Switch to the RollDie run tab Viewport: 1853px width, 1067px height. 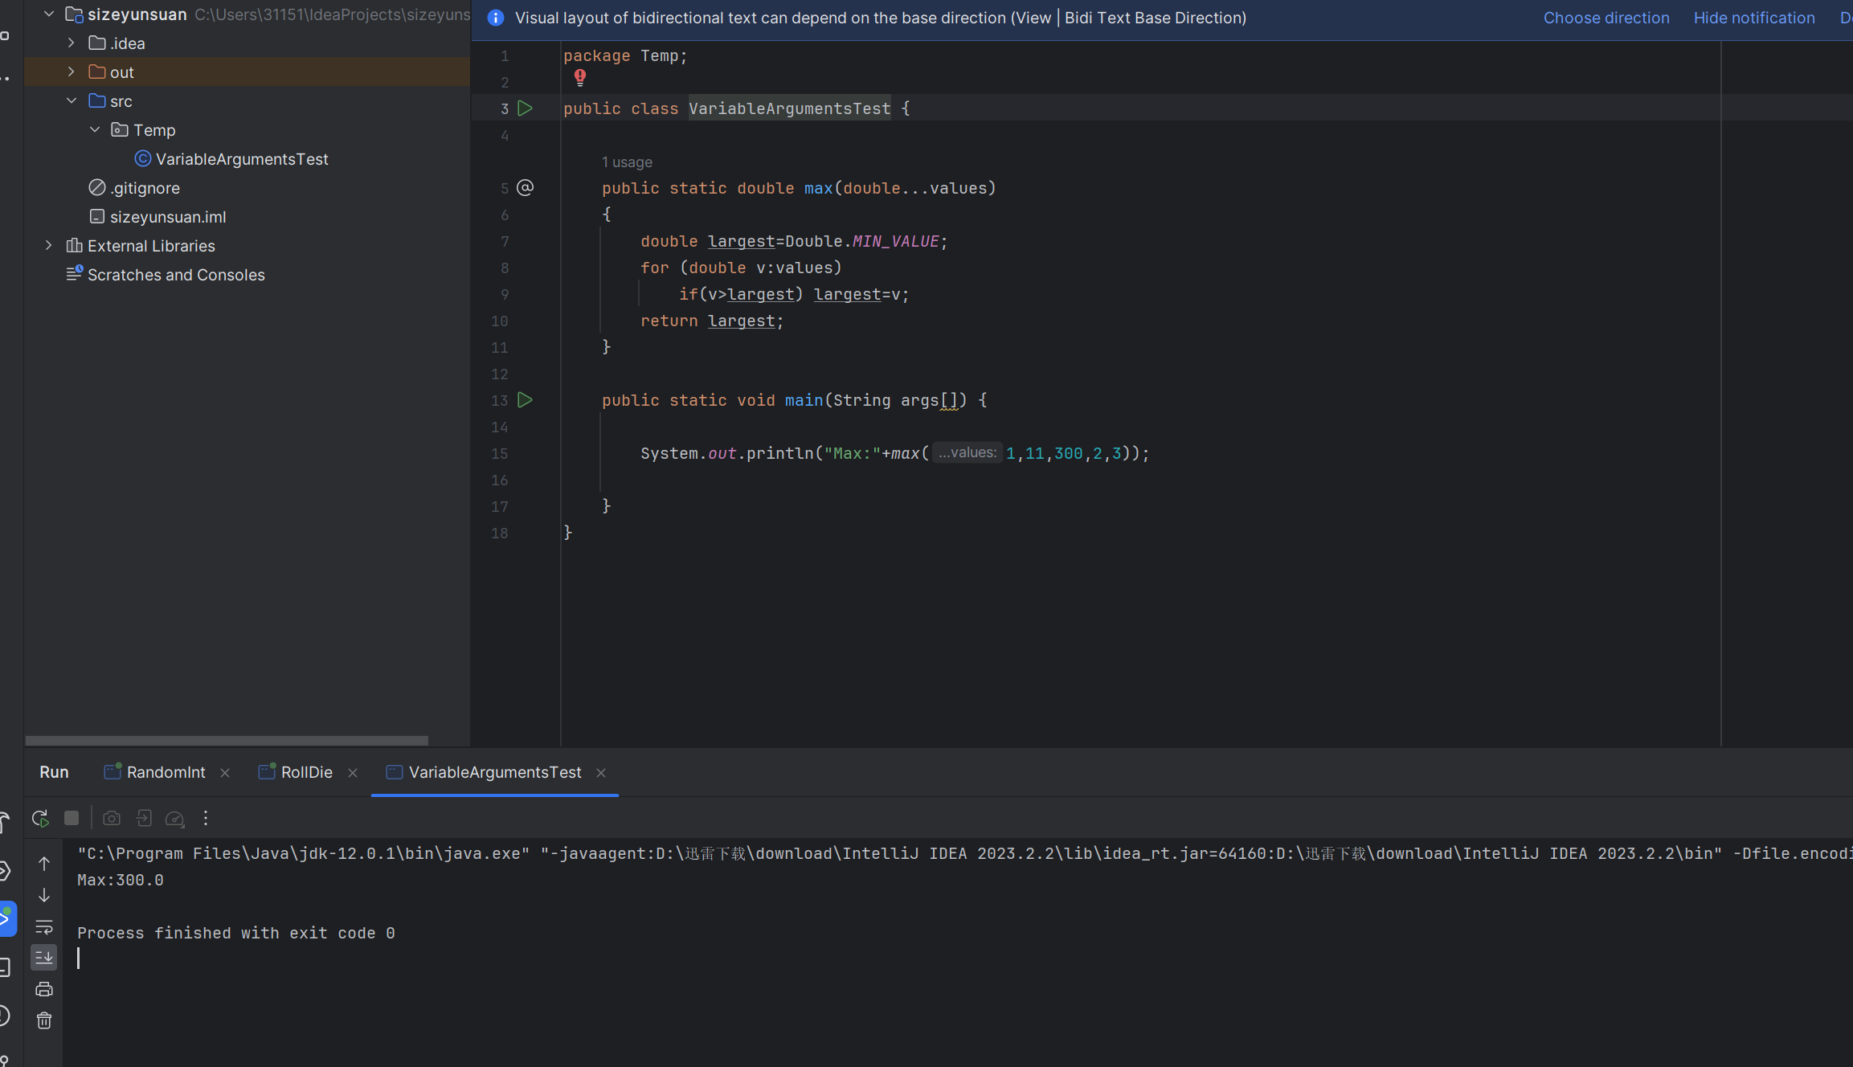pos(306,772)
